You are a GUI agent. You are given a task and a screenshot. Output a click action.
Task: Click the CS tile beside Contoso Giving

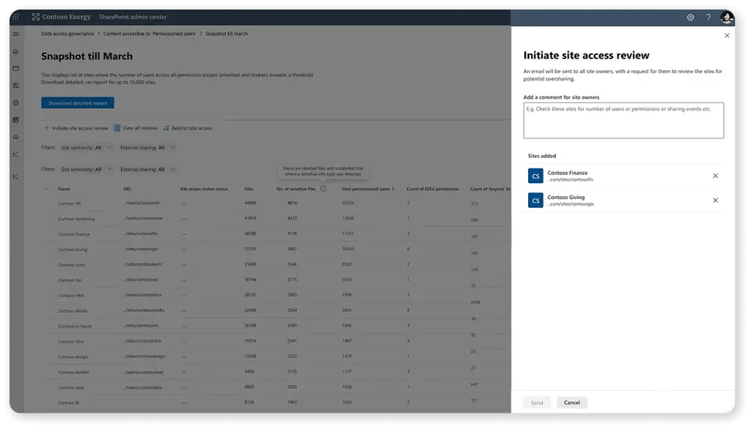[x=535, y=201]
